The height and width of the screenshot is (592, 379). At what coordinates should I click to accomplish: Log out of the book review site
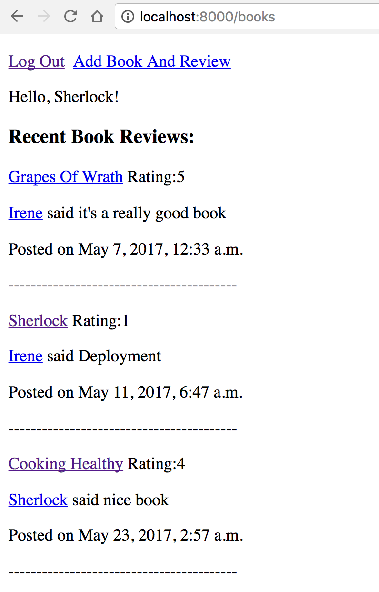click(36, 61)
